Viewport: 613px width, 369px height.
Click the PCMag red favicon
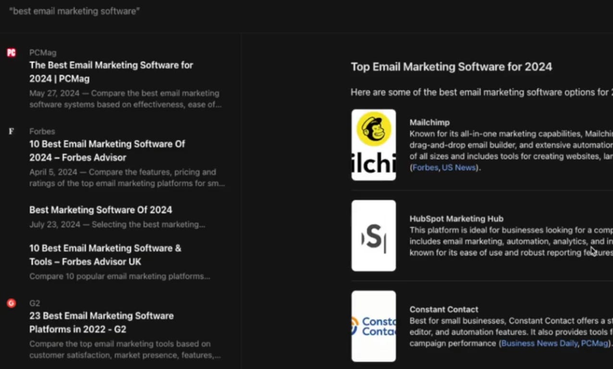pos(11,53)
